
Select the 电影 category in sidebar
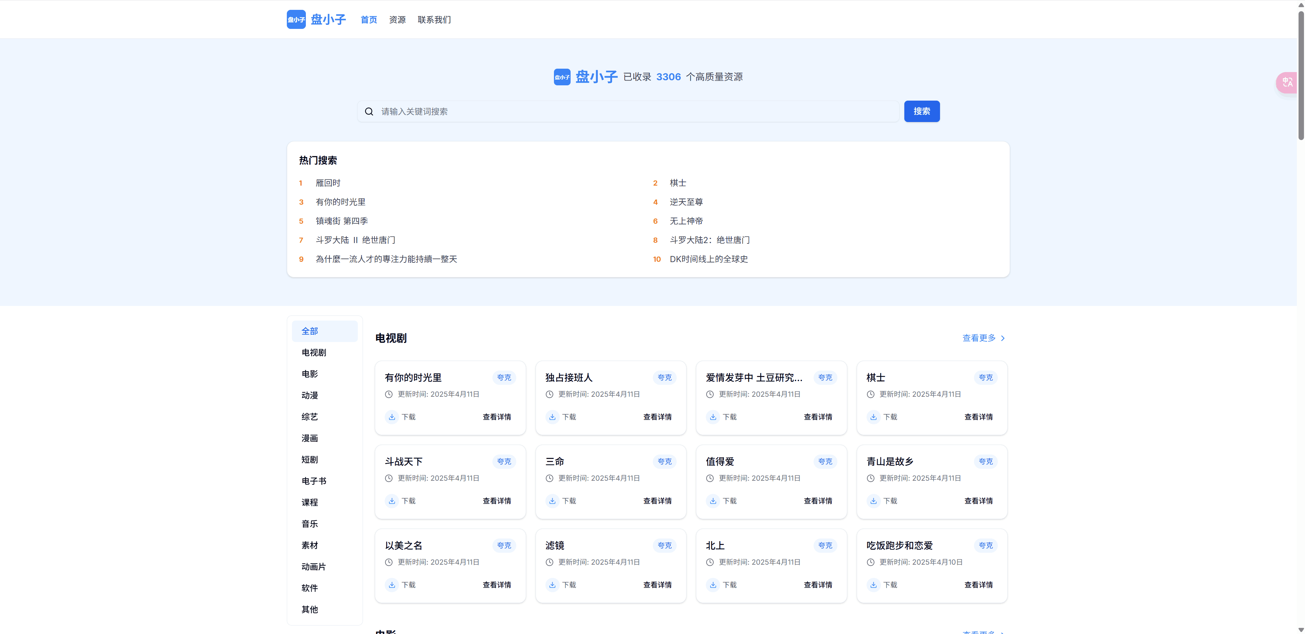click(310, 374)
